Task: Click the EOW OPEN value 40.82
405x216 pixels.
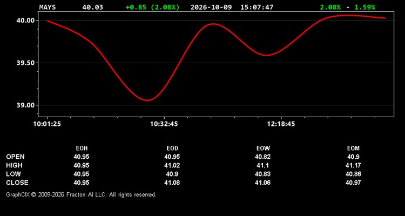Action: [262, 157]
